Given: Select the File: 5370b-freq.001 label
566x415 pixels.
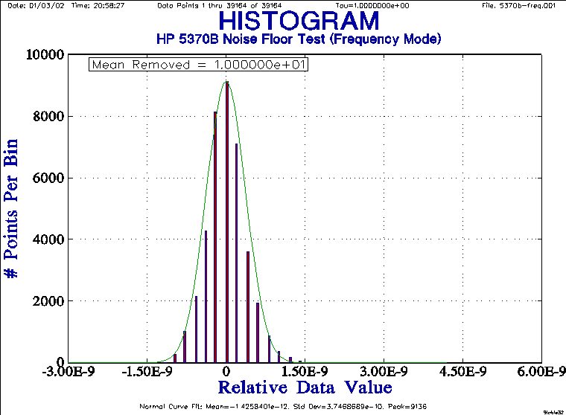Looking at the screenshot, I should tap(519, 5).
